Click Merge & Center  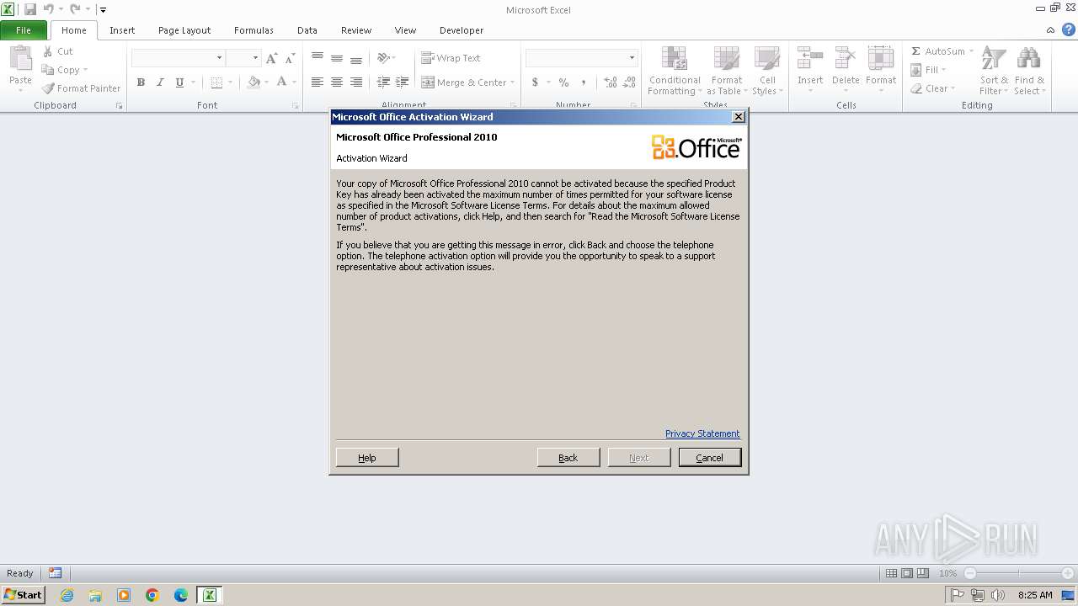[463, 82]
